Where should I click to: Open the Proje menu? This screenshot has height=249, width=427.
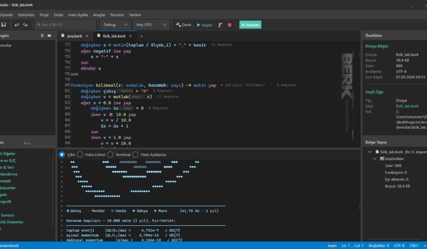pos(44,15)
